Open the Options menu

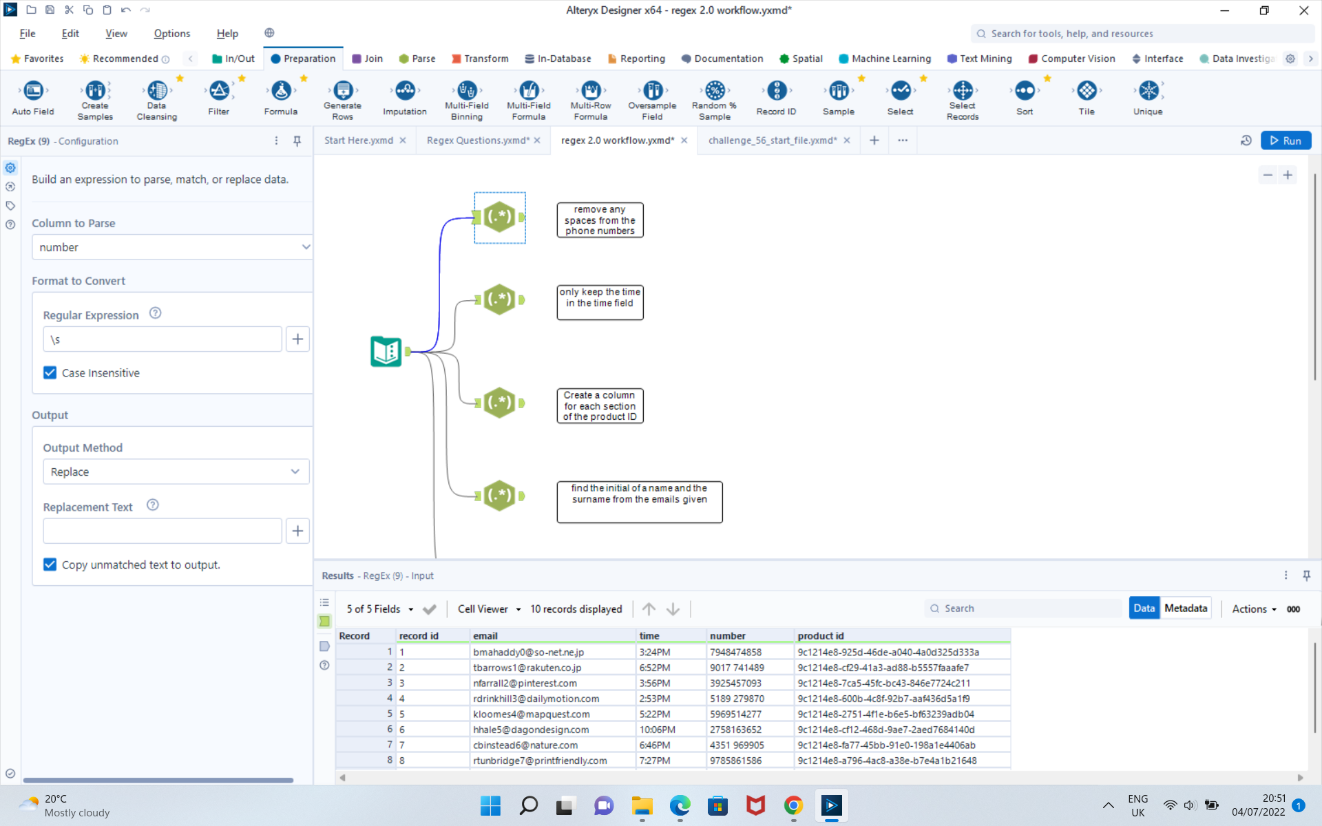(x=171, y=34)
